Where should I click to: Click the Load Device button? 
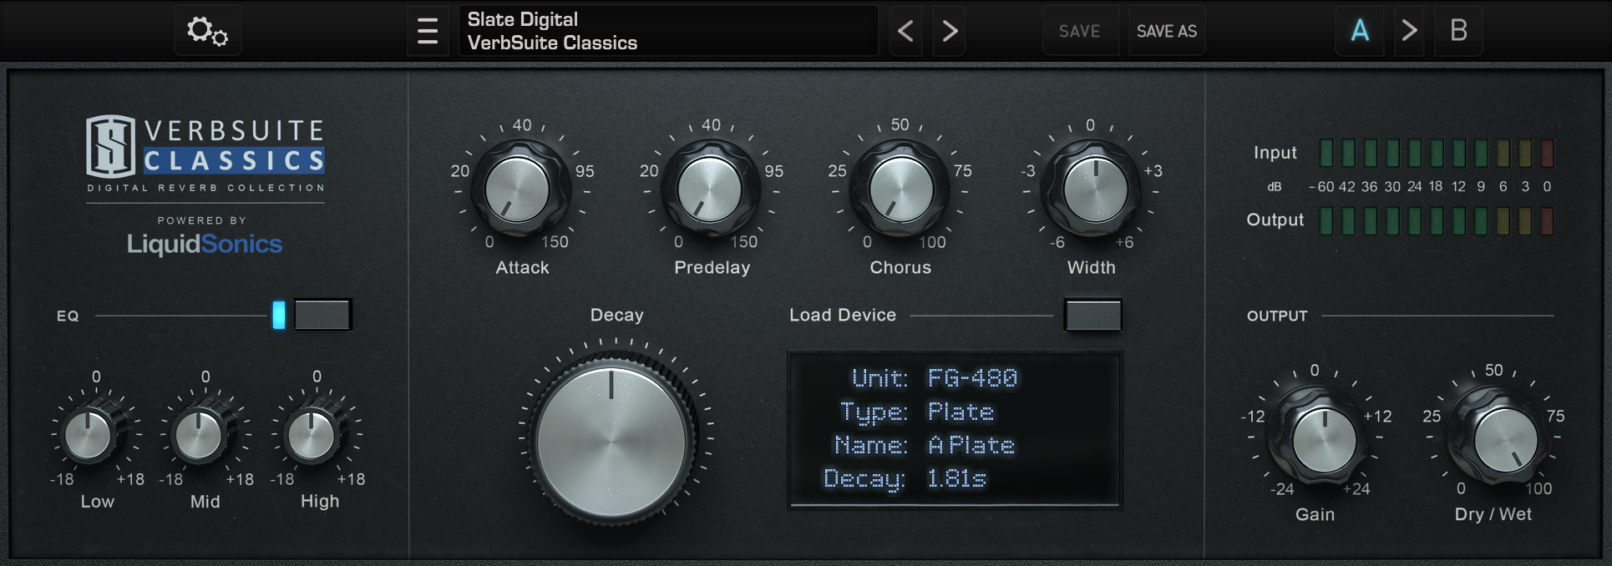[1092, 315]
